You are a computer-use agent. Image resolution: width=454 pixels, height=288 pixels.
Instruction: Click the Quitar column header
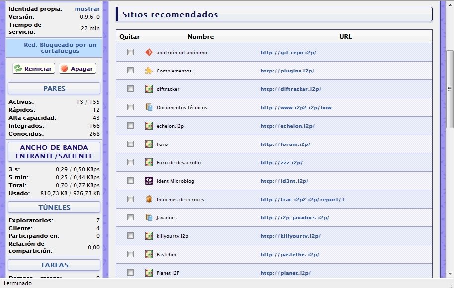click(x=130, y=36)
